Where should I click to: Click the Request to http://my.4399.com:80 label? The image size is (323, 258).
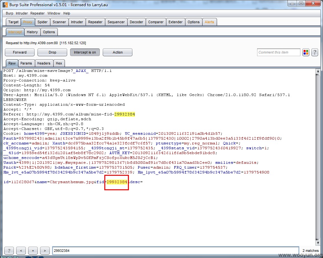click(x=46, y=43)
